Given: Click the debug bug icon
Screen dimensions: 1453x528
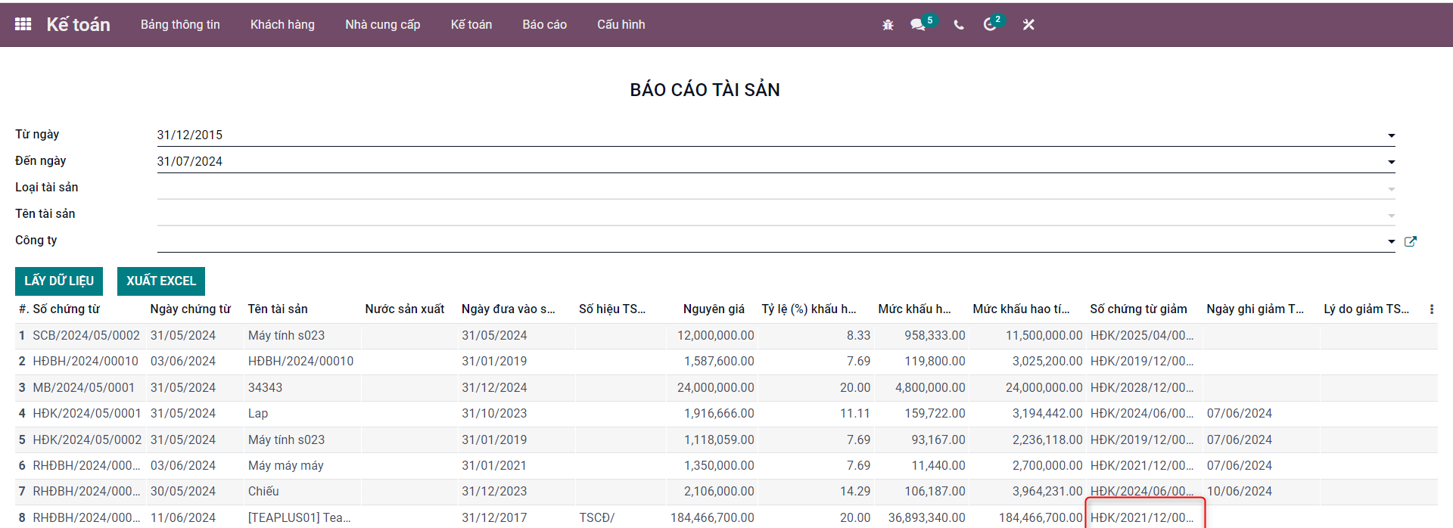Looking at the screenshot, I should 888,25.
